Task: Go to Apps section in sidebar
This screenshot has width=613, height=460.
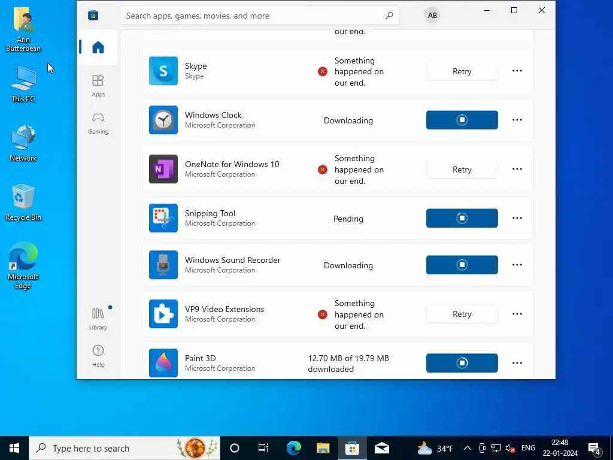Action: (98, 86)
